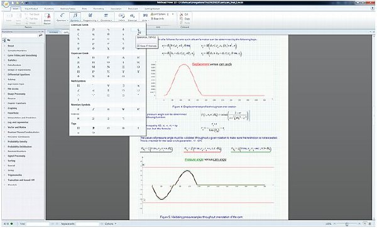The height and width of the screenshot is (228, 377).
Task: Switch to draft view in status bar
Action: pos(370,224)
